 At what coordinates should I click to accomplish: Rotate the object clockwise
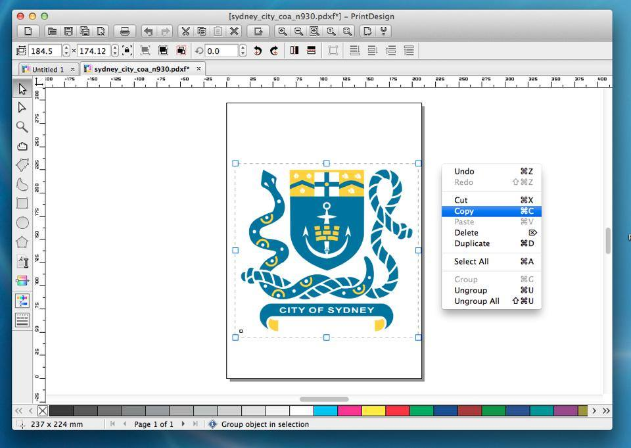point(274,51)
